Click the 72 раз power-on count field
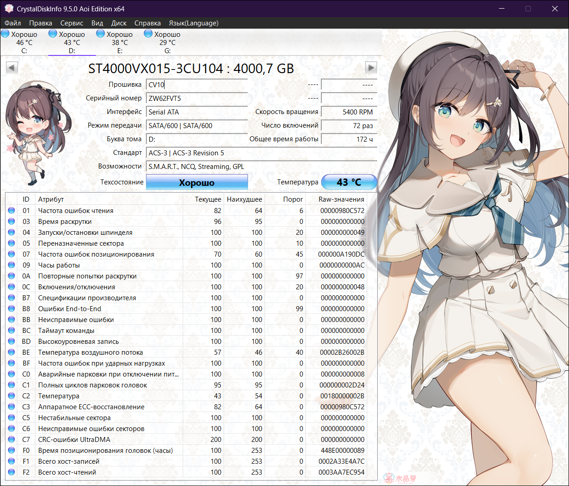Screen dimensions: 569x486 tap(349, 125)
